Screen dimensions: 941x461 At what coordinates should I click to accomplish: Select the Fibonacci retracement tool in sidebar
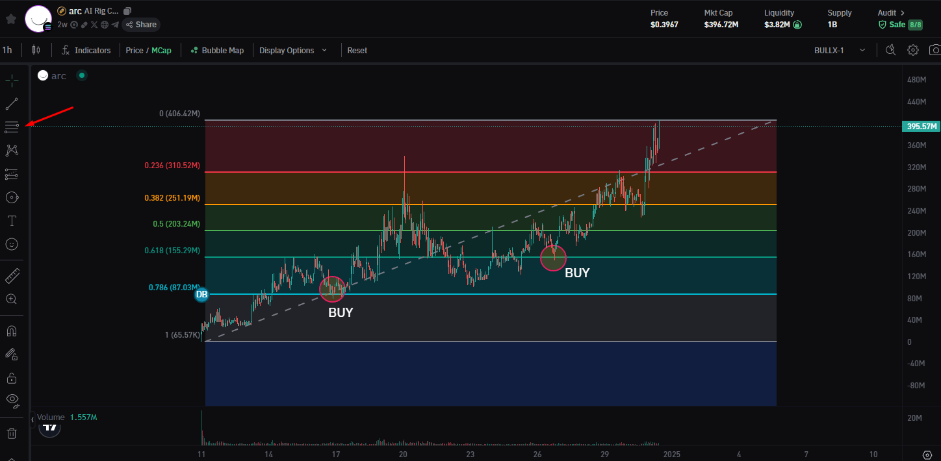(x=12, y=127)
